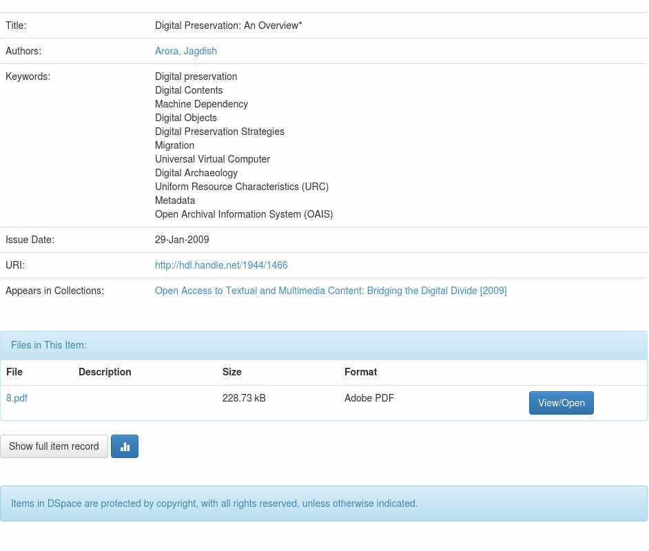649x551 pixels.
Task: Download the 8.pdf file link
Action: (17, 398)
